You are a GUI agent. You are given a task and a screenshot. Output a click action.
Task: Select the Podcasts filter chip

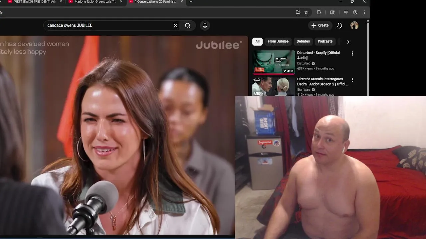click(325, 41)
